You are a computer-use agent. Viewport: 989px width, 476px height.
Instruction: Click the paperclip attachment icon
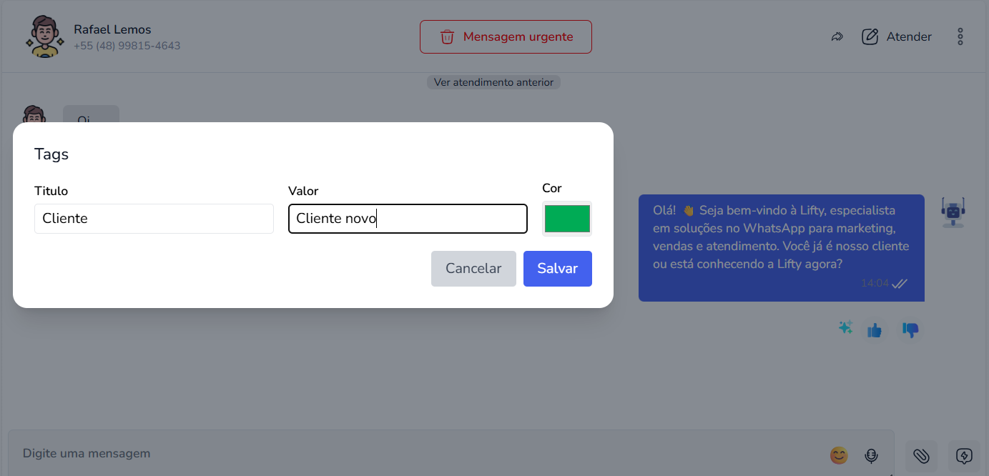[x=921, y=455]
